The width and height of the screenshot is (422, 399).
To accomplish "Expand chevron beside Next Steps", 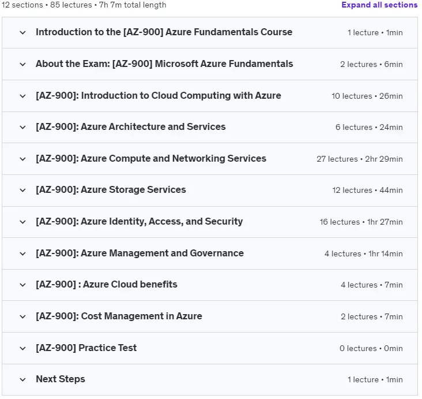I will [23, 380].
